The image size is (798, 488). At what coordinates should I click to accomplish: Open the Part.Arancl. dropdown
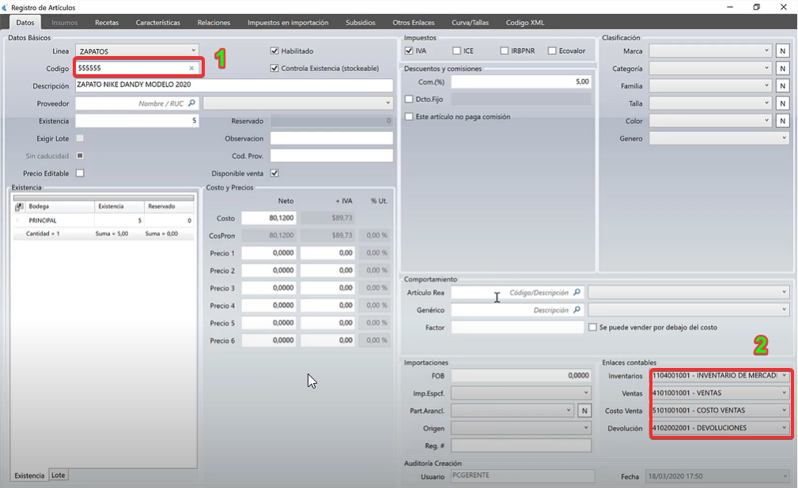569,411
